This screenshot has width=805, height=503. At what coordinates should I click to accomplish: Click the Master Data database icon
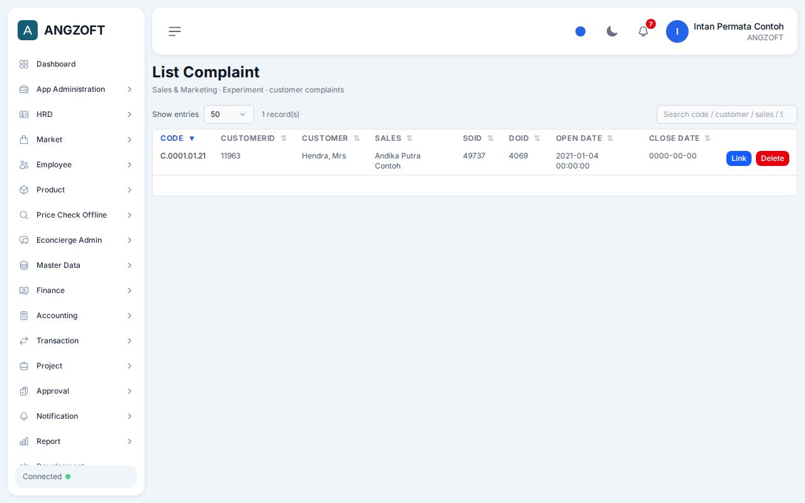pyautogui.click(x=24, y=265)
